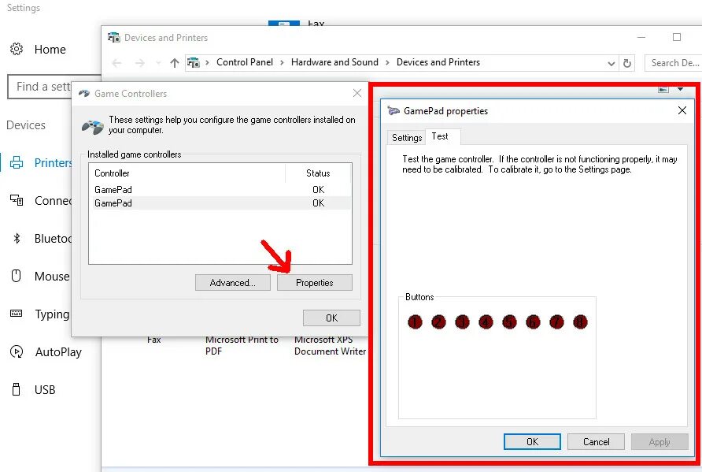Go back in Devices and Printers window
The height and width of the screenshot is (472, 702).
pos(116,63)
